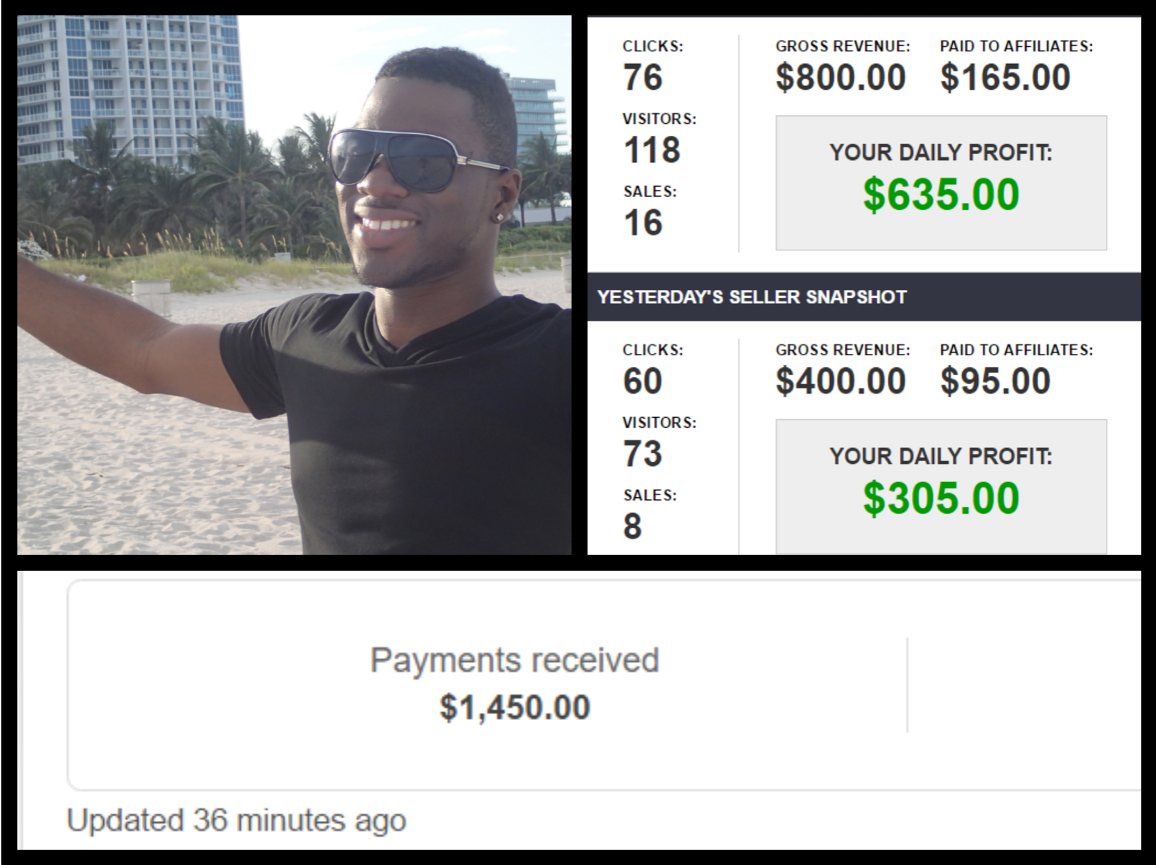
Task: Select yesterday's clicks count of 60
Action: pos(643,381)
